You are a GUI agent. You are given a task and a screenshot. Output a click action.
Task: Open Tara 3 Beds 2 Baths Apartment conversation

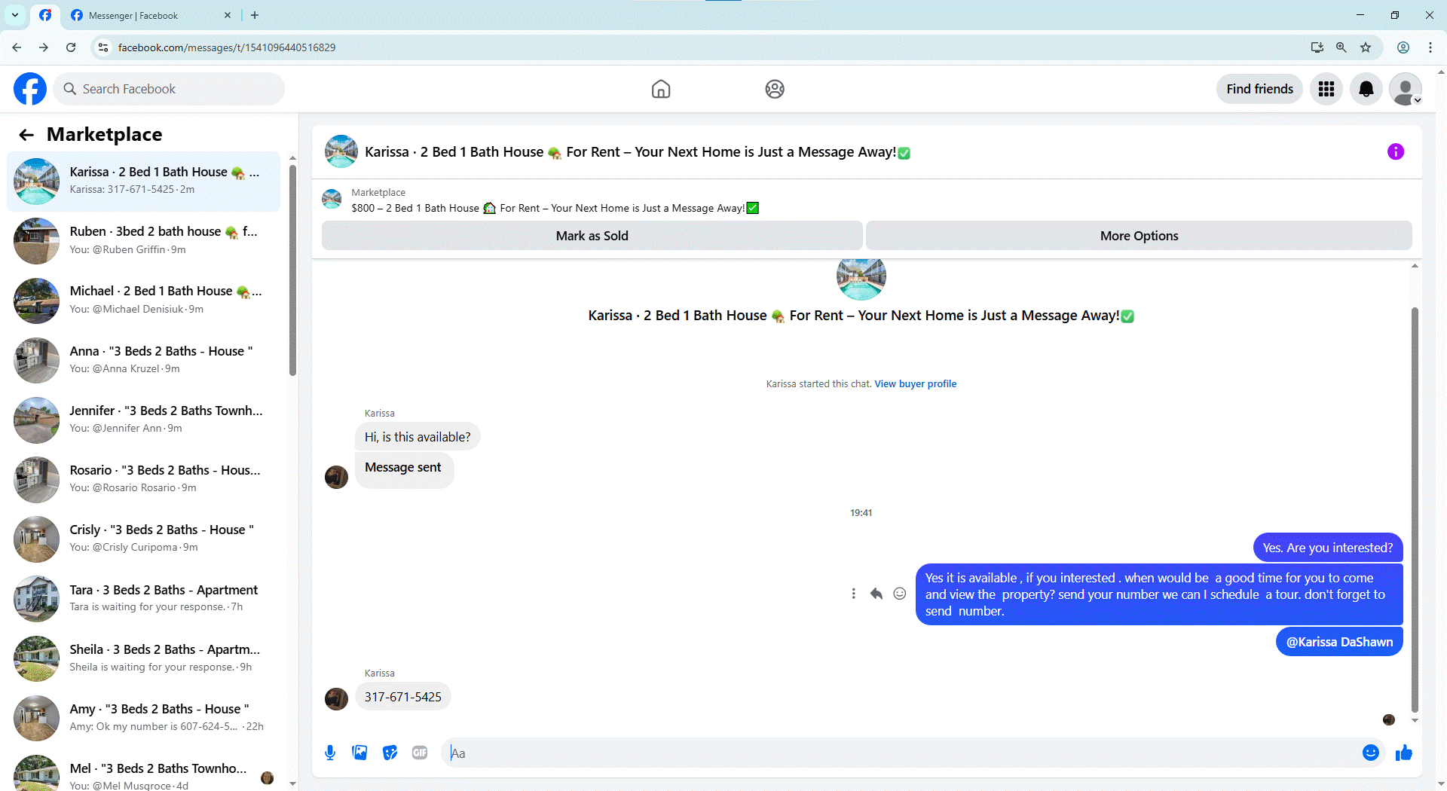[x=143, y=598]
